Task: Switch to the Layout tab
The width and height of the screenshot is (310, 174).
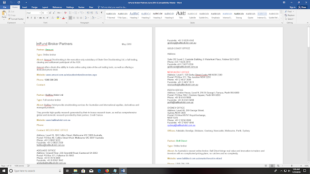Action: click(45, 7)
